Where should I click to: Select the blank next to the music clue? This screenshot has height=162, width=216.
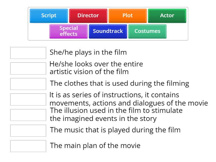click(x=28, y=131)
